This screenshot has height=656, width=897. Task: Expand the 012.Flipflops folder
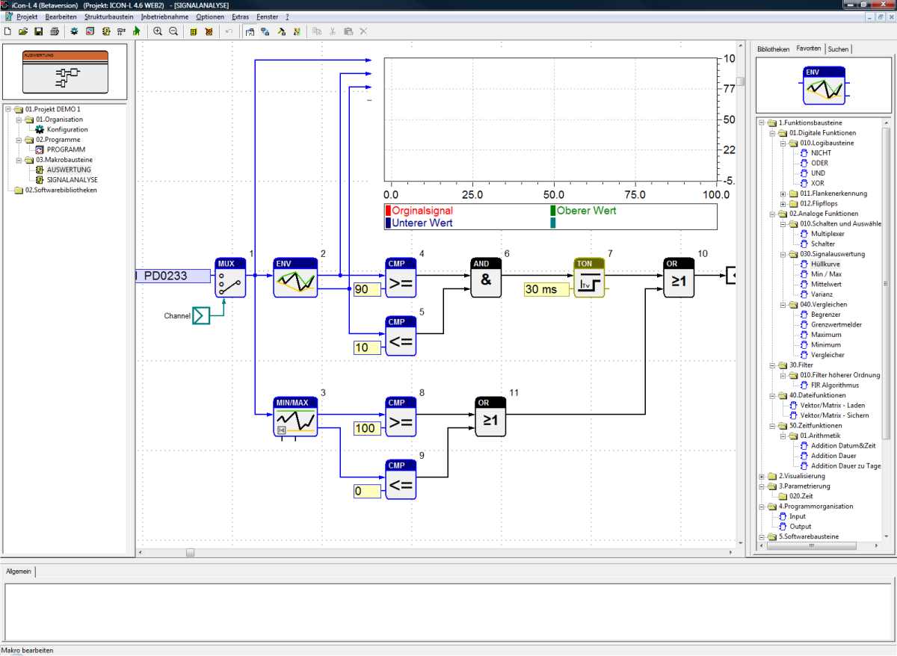[x=783, y=204]
